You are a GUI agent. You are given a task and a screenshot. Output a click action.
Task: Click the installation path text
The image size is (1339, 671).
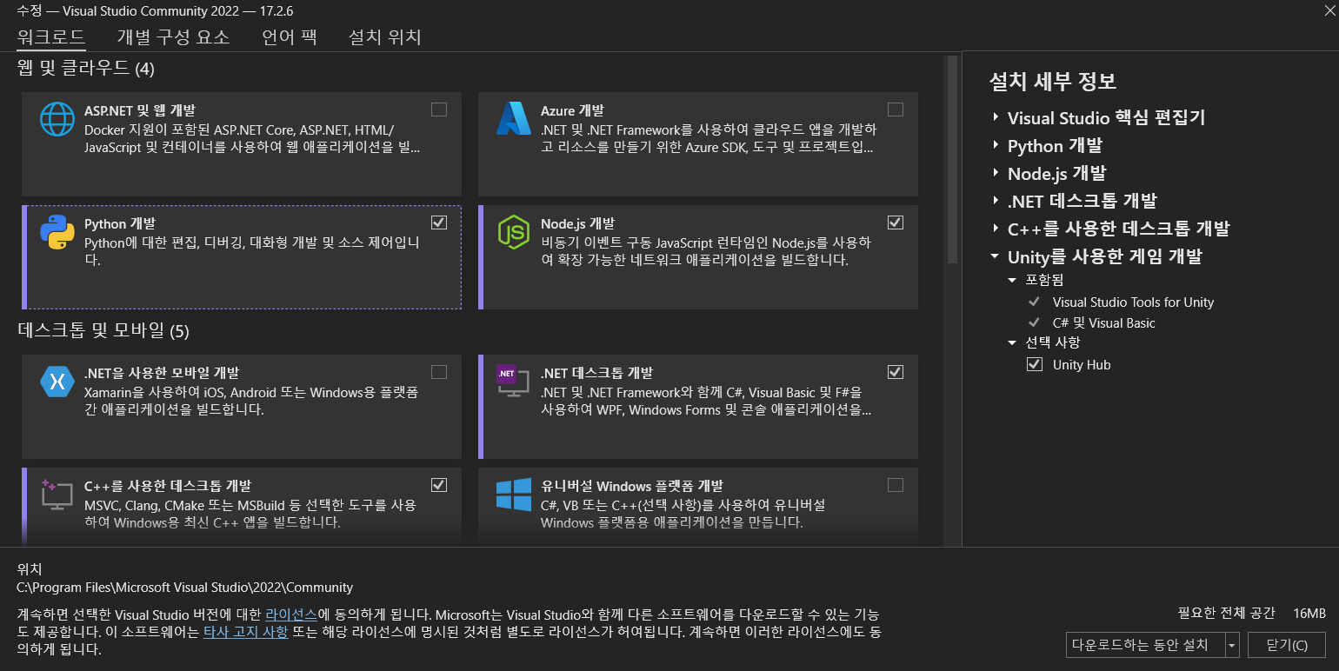tap(185, 588)
